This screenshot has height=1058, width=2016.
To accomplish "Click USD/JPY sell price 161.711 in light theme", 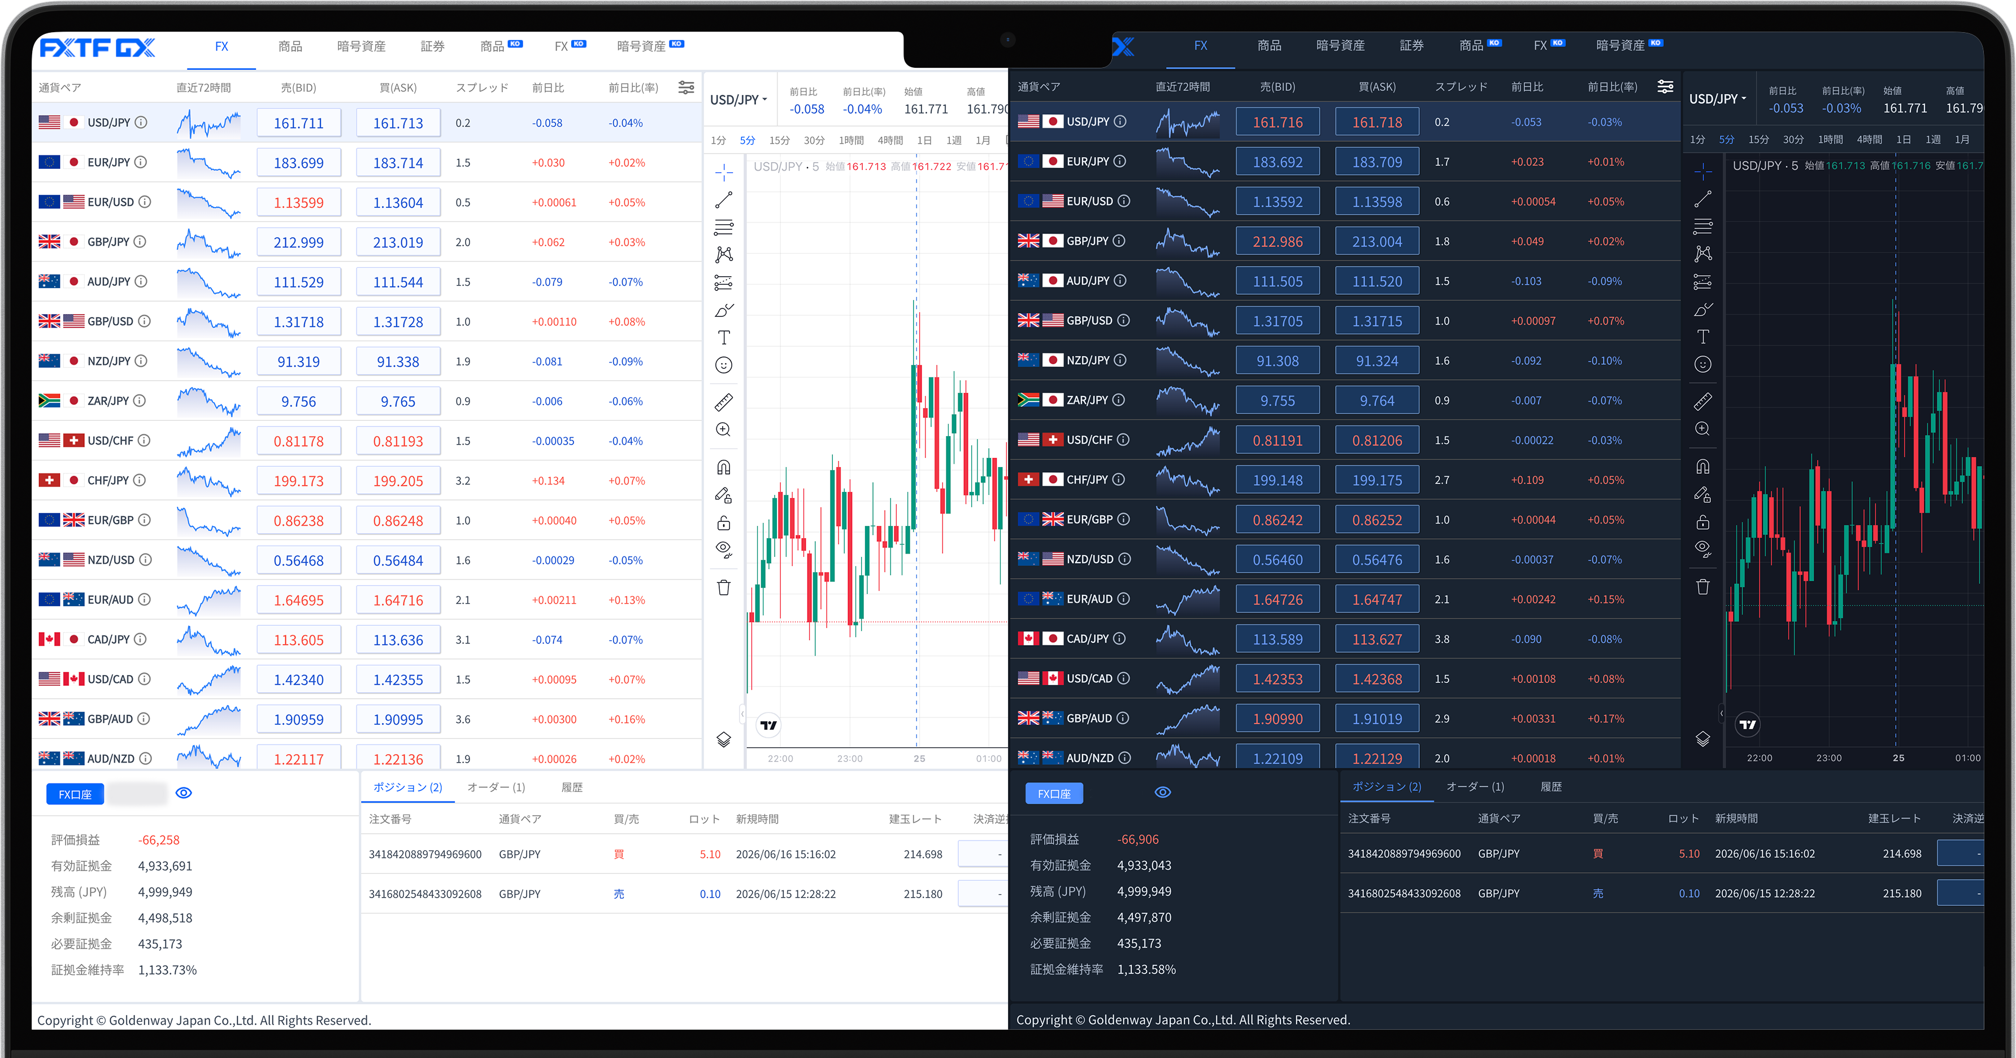I will point(299,123).
